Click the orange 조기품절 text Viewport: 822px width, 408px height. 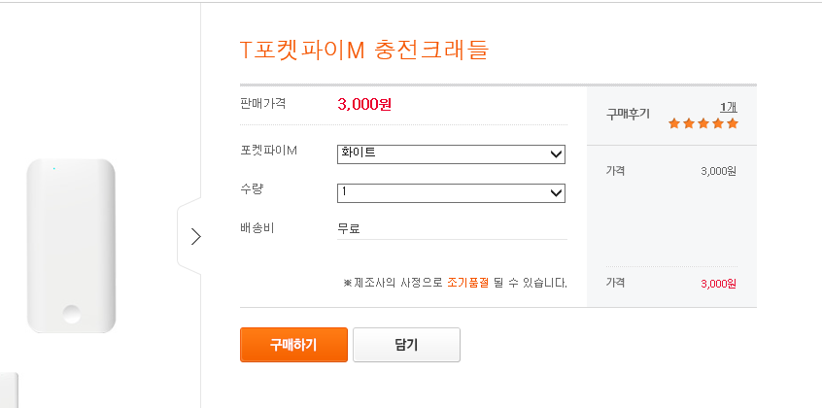click(x=466, y=283)
